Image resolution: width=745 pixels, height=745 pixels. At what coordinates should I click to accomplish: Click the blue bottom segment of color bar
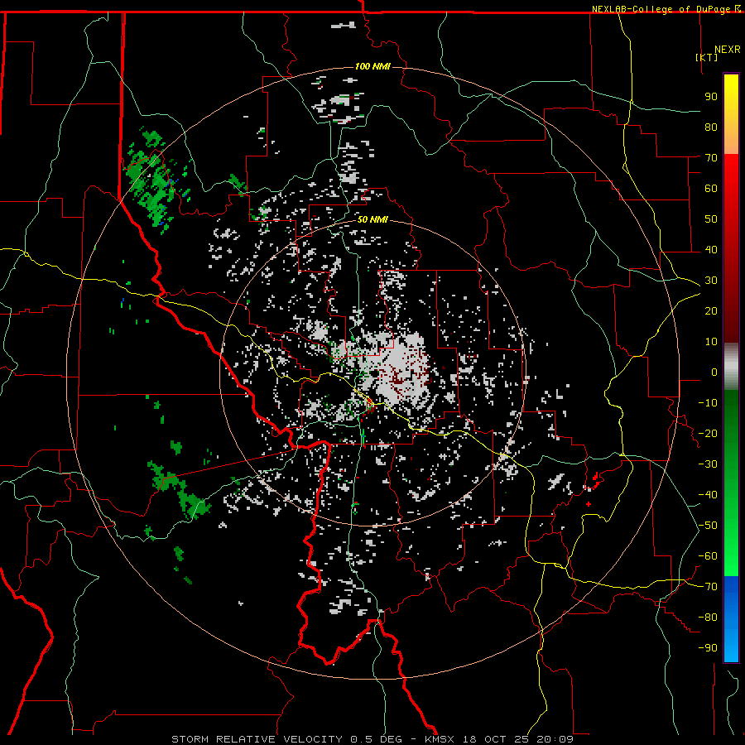[x=731, y=619]
